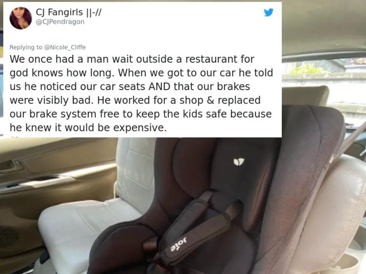The width and height of the screenshot is (366, 274).
Task: Click the car door handle
Action: (x=12, y=166)
